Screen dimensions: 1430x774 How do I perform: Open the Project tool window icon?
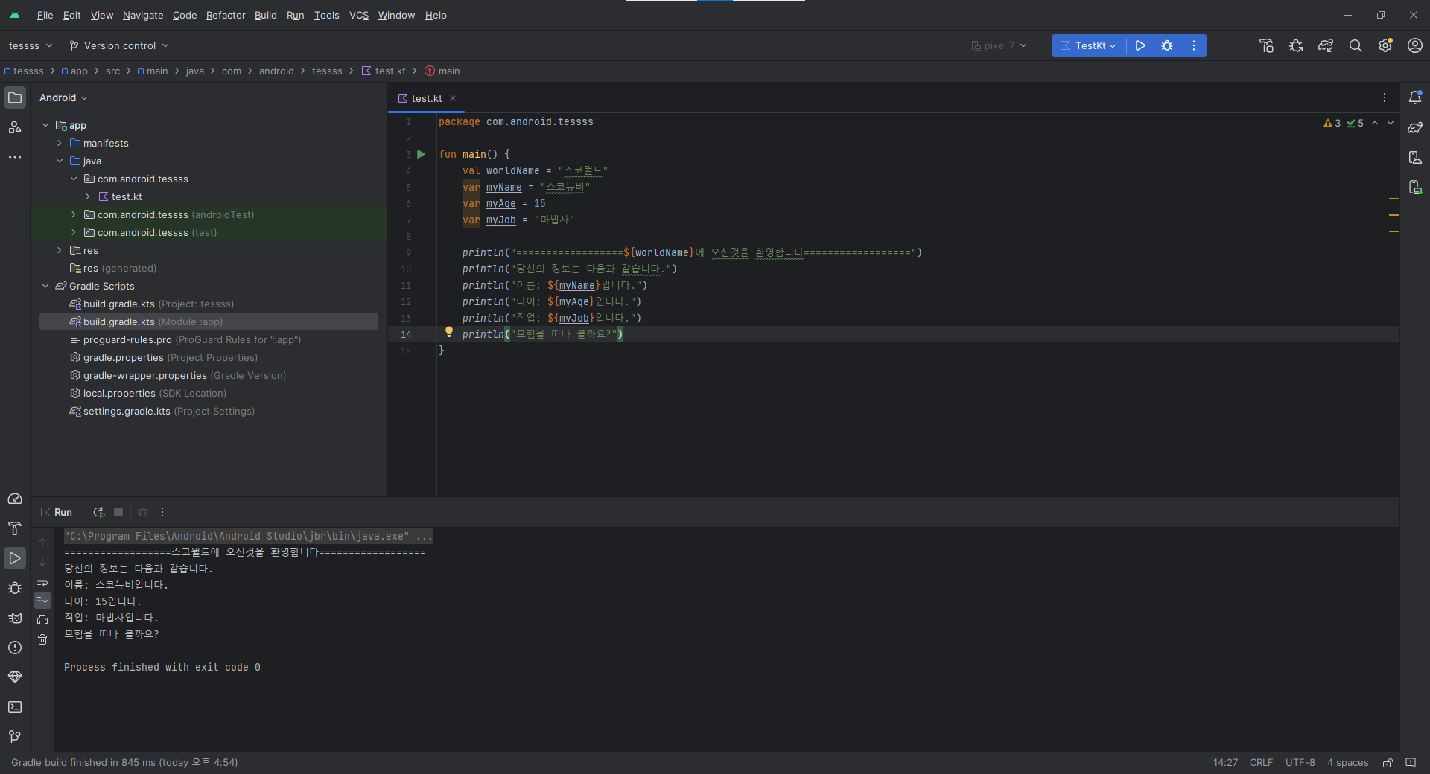[15, 97]
